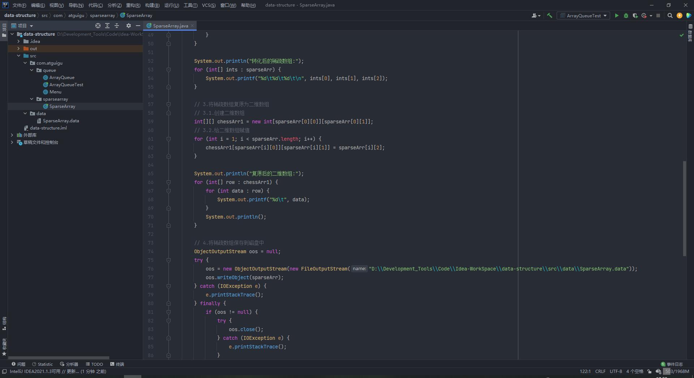Screen dimensions: 694x378
Task: Open Favorites star tool window on left strip
Action: (x=4, y=347)
